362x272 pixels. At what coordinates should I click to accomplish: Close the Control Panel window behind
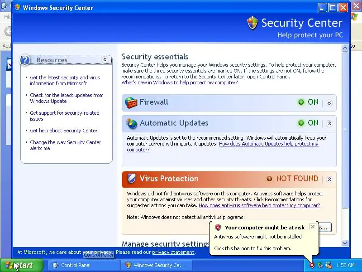(357, 6)
